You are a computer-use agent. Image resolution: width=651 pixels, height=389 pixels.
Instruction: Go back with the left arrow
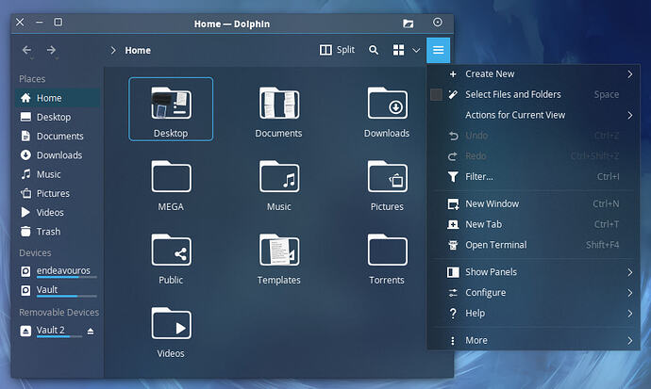26,50
